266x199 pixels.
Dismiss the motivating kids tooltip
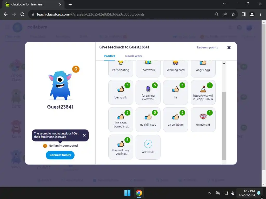click(84, 135)
